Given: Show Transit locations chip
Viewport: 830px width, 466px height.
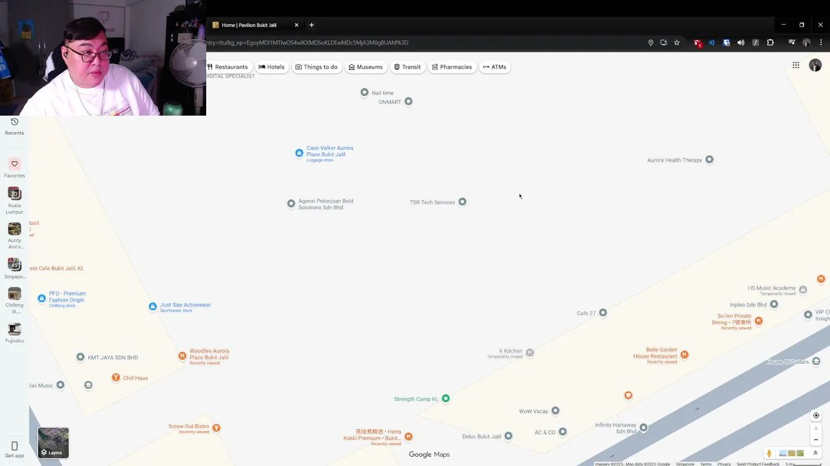Looking at the screenshot, I should coord(408,67).
